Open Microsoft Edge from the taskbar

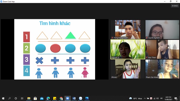click(48, 98)
